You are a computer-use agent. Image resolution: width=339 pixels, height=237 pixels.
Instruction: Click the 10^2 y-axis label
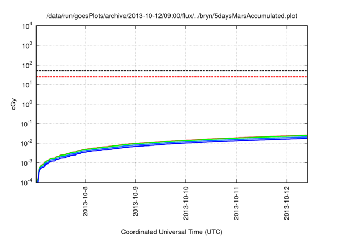click(28, 65)
